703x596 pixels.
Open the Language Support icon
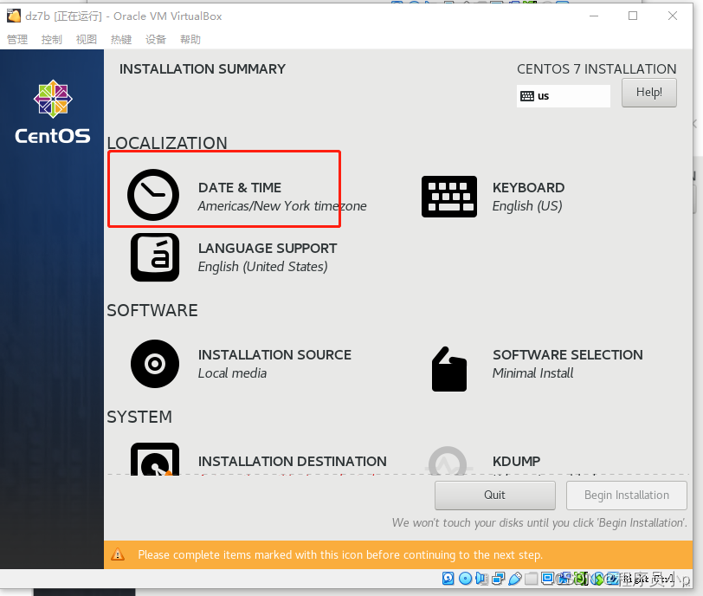(x=155, y=257)
